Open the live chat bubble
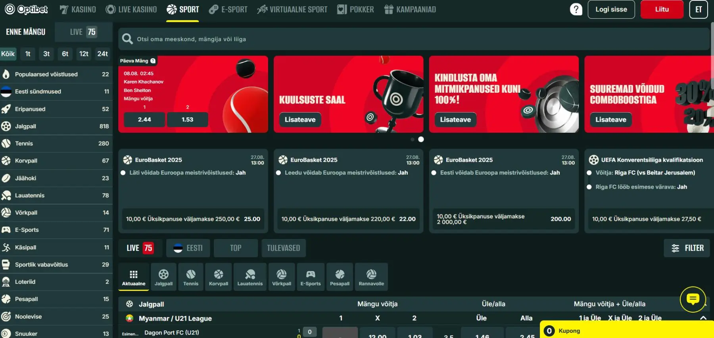The width and height of the screenshot is (714, 338). pos(693,299)
